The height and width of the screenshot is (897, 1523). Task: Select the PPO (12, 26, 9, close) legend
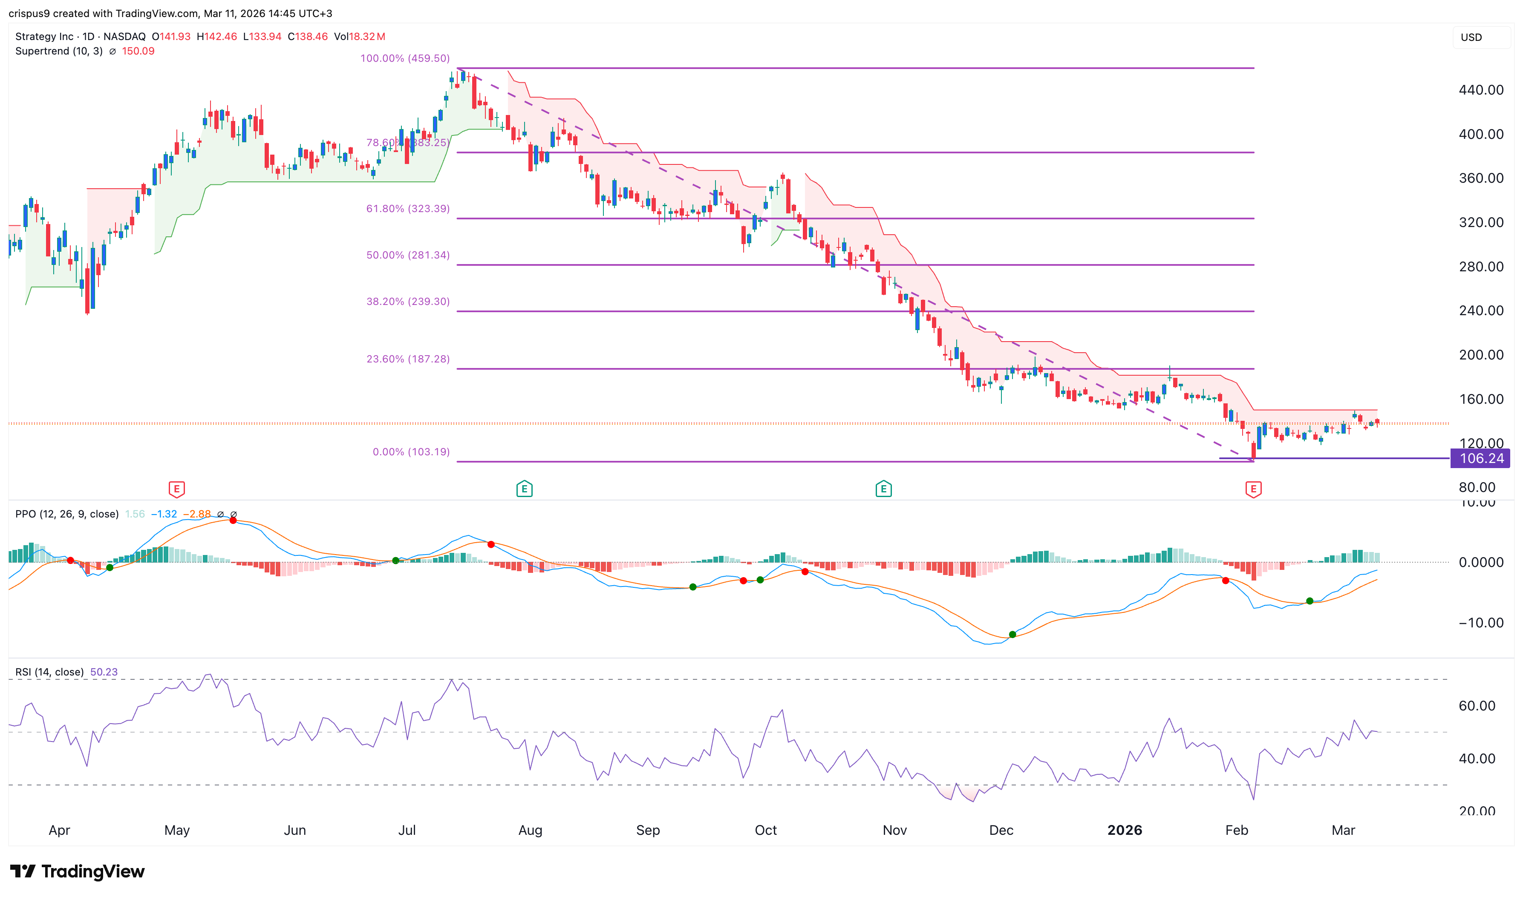coord(66,515)
